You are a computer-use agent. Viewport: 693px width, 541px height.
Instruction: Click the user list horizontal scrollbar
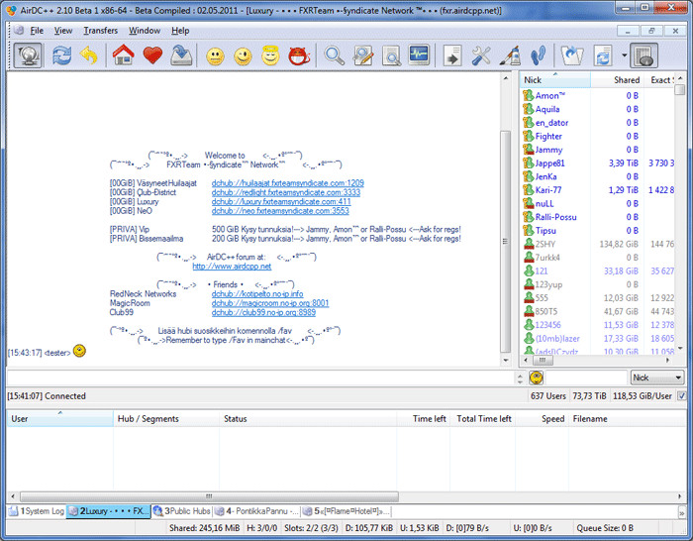[596, 361]
